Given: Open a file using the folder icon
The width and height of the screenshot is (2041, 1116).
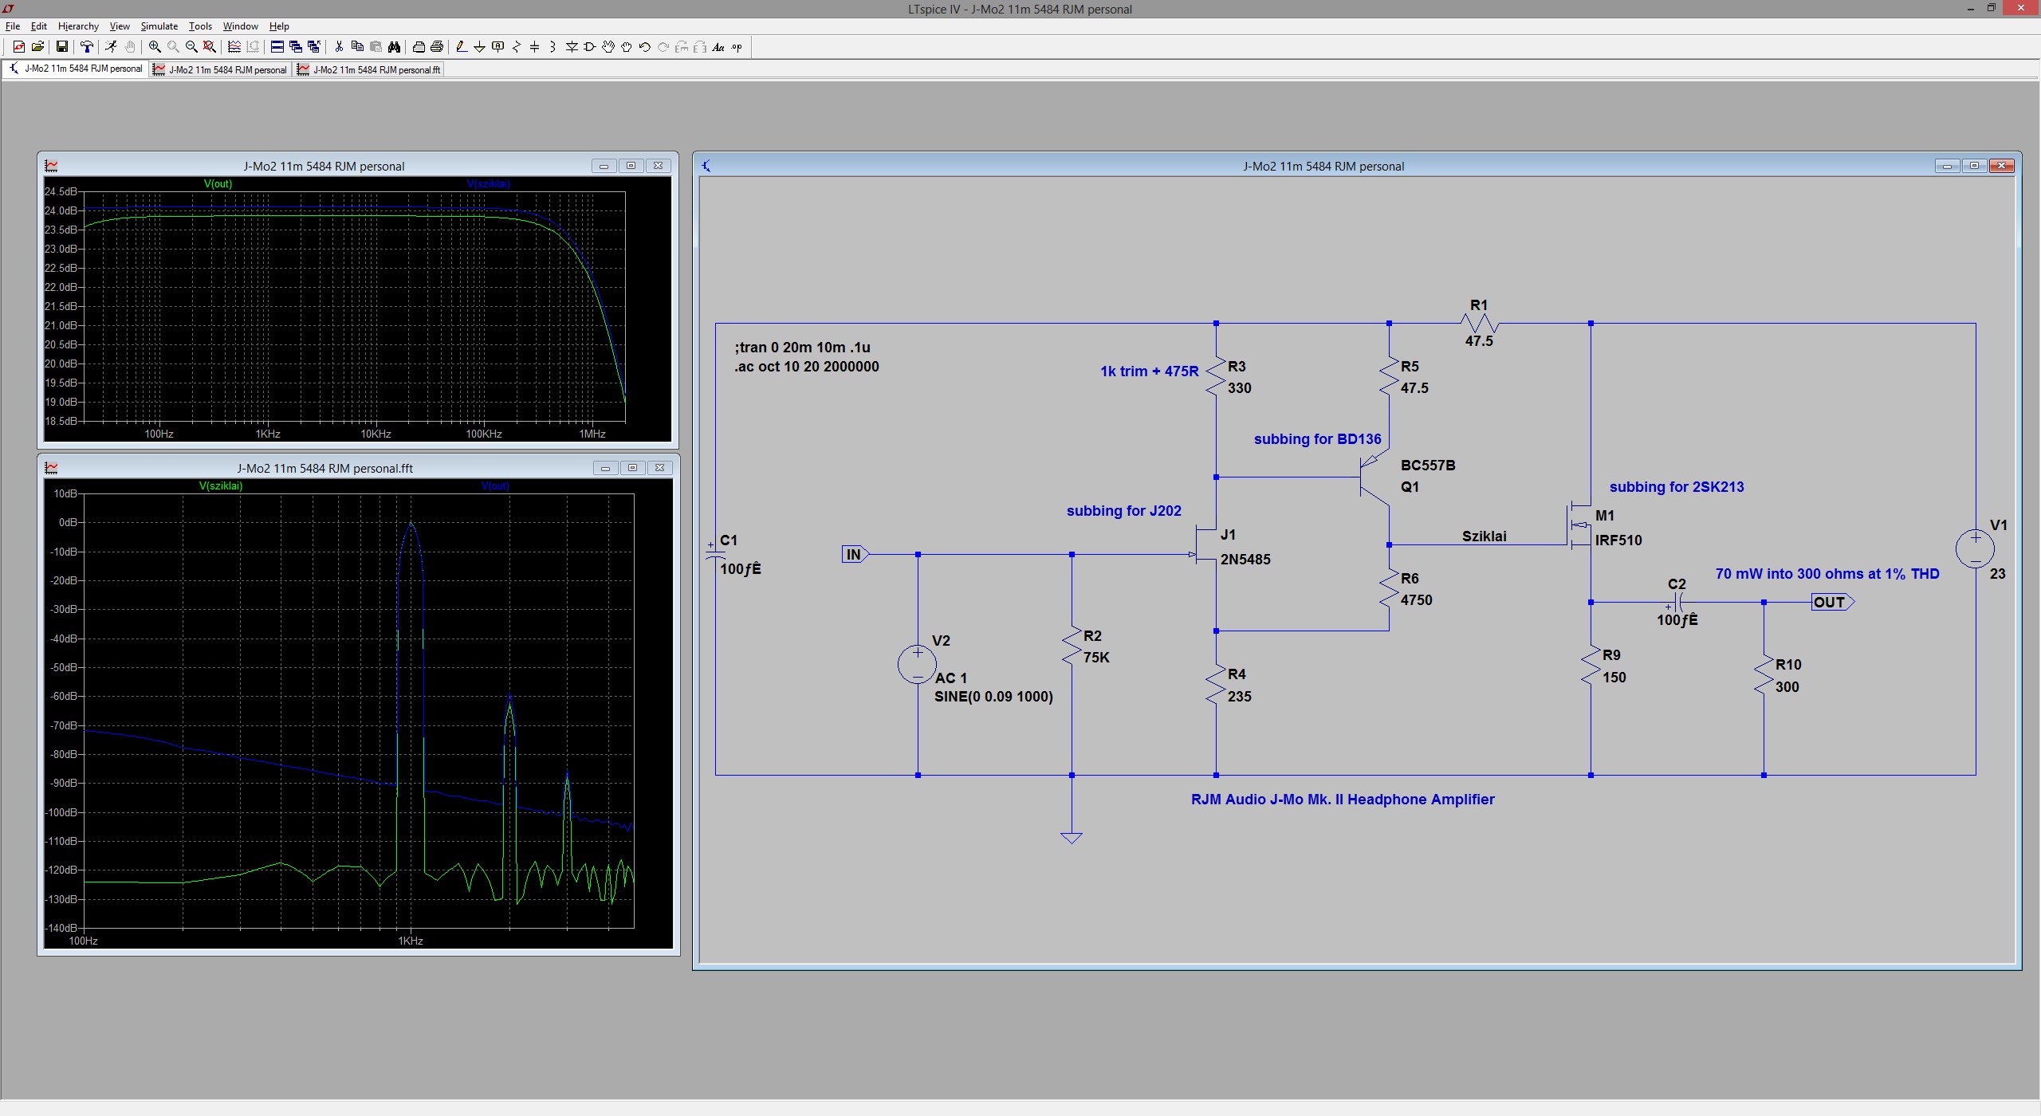Looking at the screenshot, I should coord(37,47).
